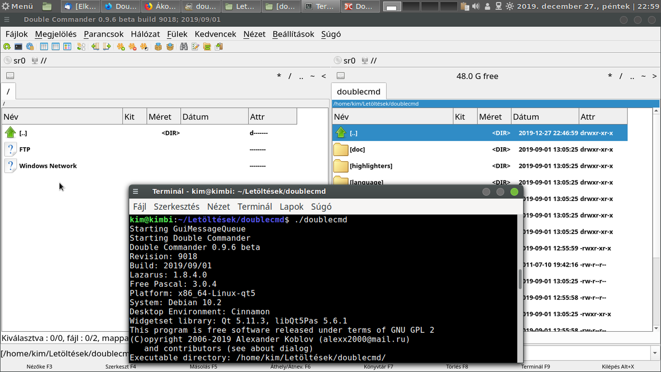Click the Törlés F8 button
Viewport: 661px width, 372px height.
pyautogui.click(x=457, y=366)
